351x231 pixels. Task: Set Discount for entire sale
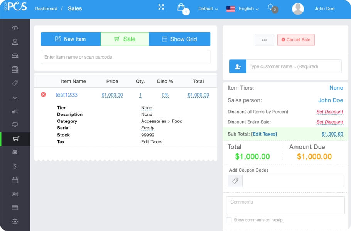330,122
